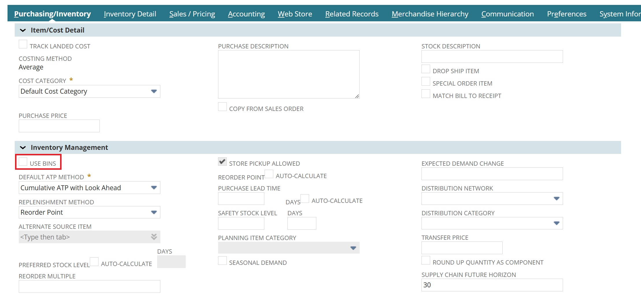Click the Supply Chain Future Horizon field

point(492,285)
